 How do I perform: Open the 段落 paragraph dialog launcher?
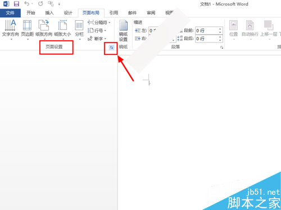(221, 48)
